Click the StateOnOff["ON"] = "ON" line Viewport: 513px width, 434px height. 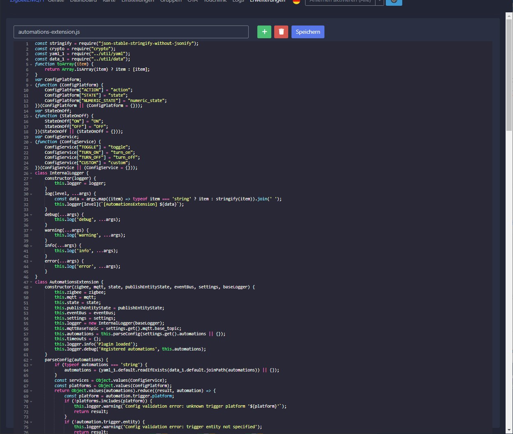(74, 121)
